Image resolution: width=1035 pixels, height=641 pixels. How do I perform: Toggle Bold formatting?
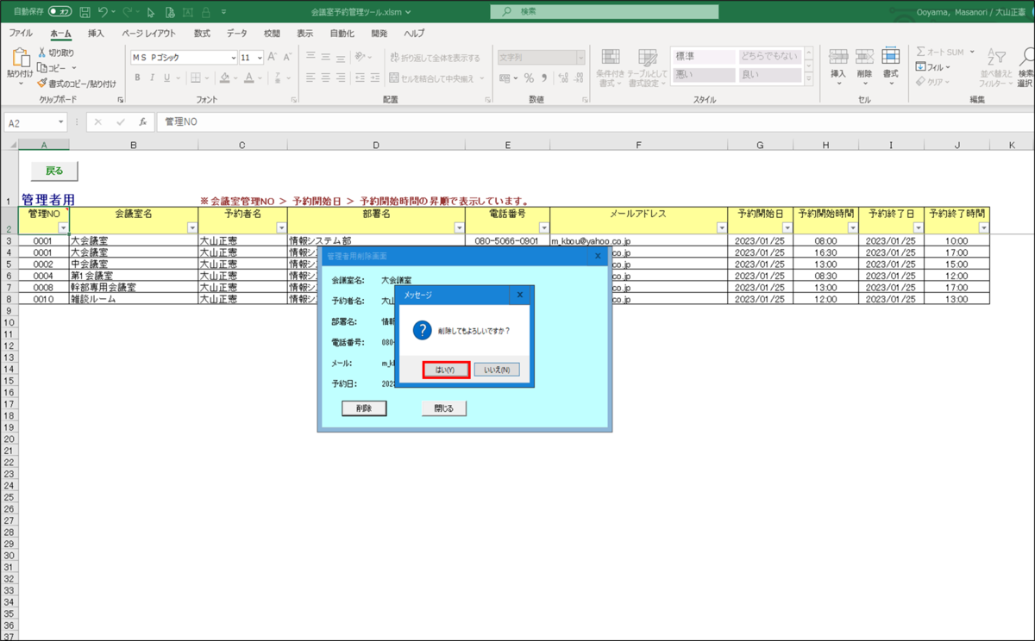pyautogui.click(x=137, y=78)
